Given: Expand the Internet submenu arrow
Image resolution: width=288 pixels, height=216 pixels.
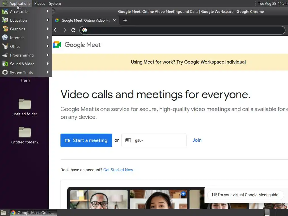Looking at the screenshot, I should 48,37.
